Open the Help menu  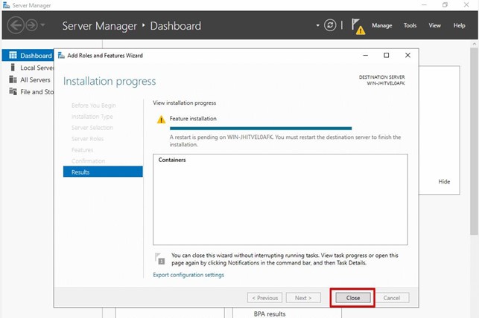[x=459, y=26]
